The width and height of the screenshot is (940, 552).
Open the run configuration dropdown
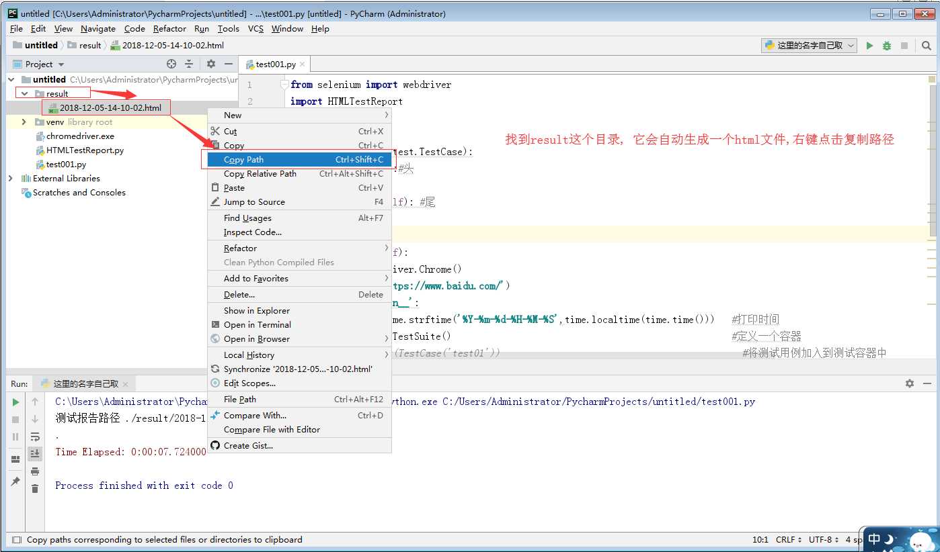click(x=810, y=46)
